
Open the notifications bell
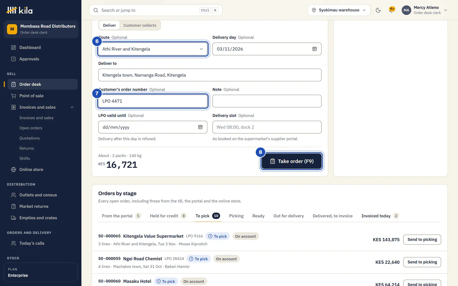(x=392, y=10)
